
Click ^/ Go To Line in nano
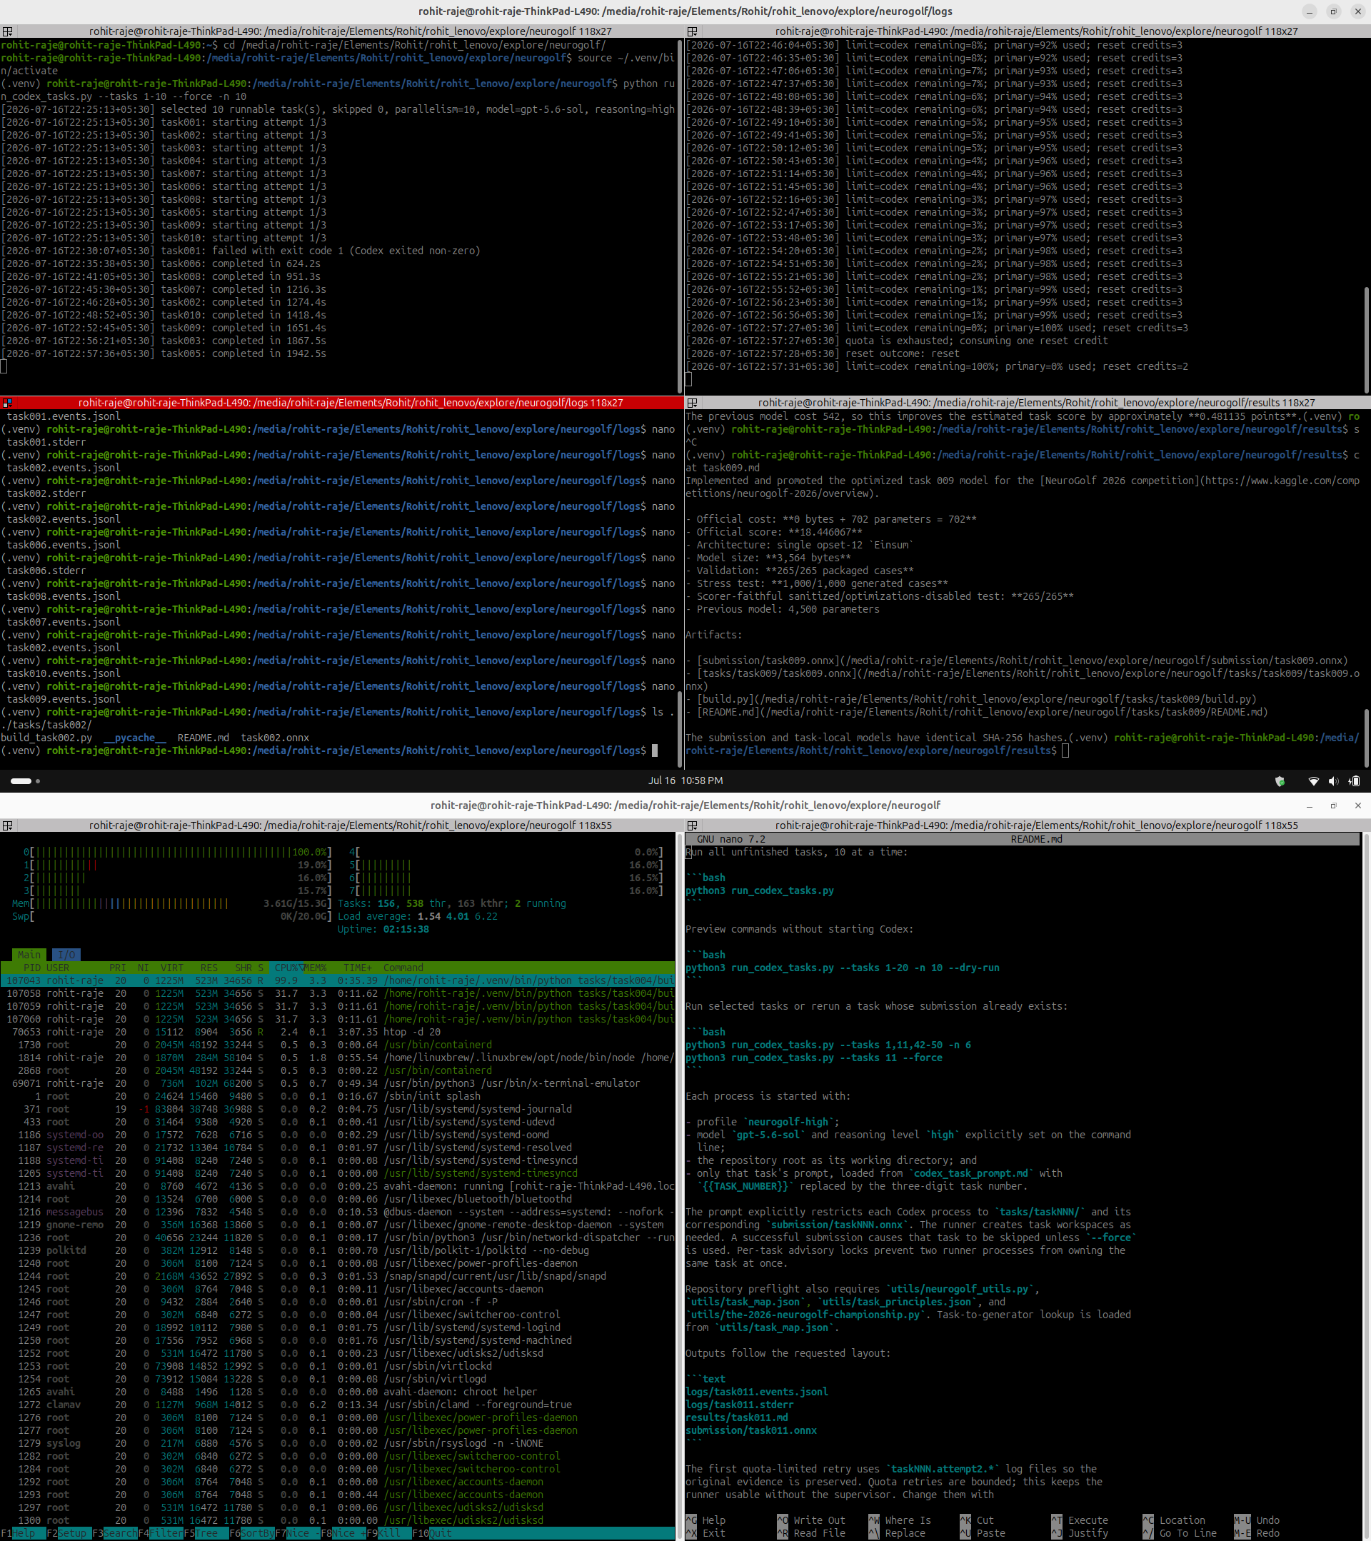click(1180, 1533)
